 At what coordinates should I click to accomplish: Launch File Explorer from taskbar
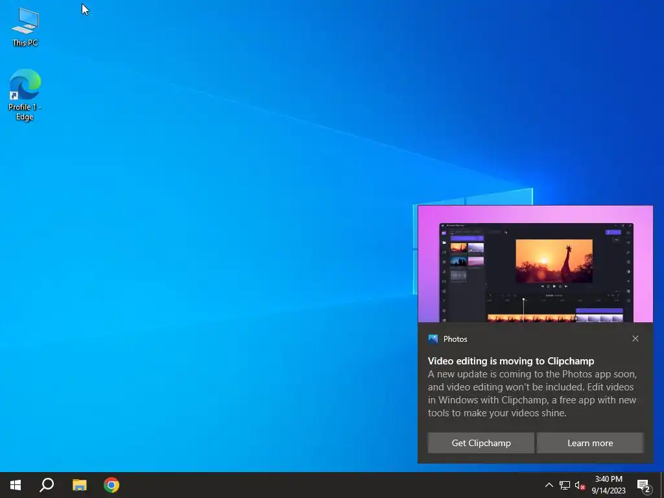(79, 485)
